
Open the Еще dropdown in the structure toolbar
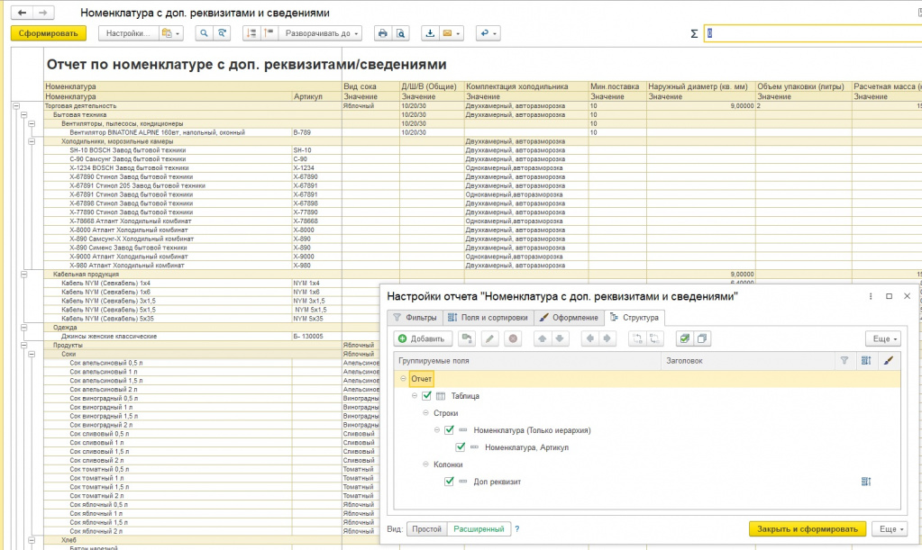[883, 338]
